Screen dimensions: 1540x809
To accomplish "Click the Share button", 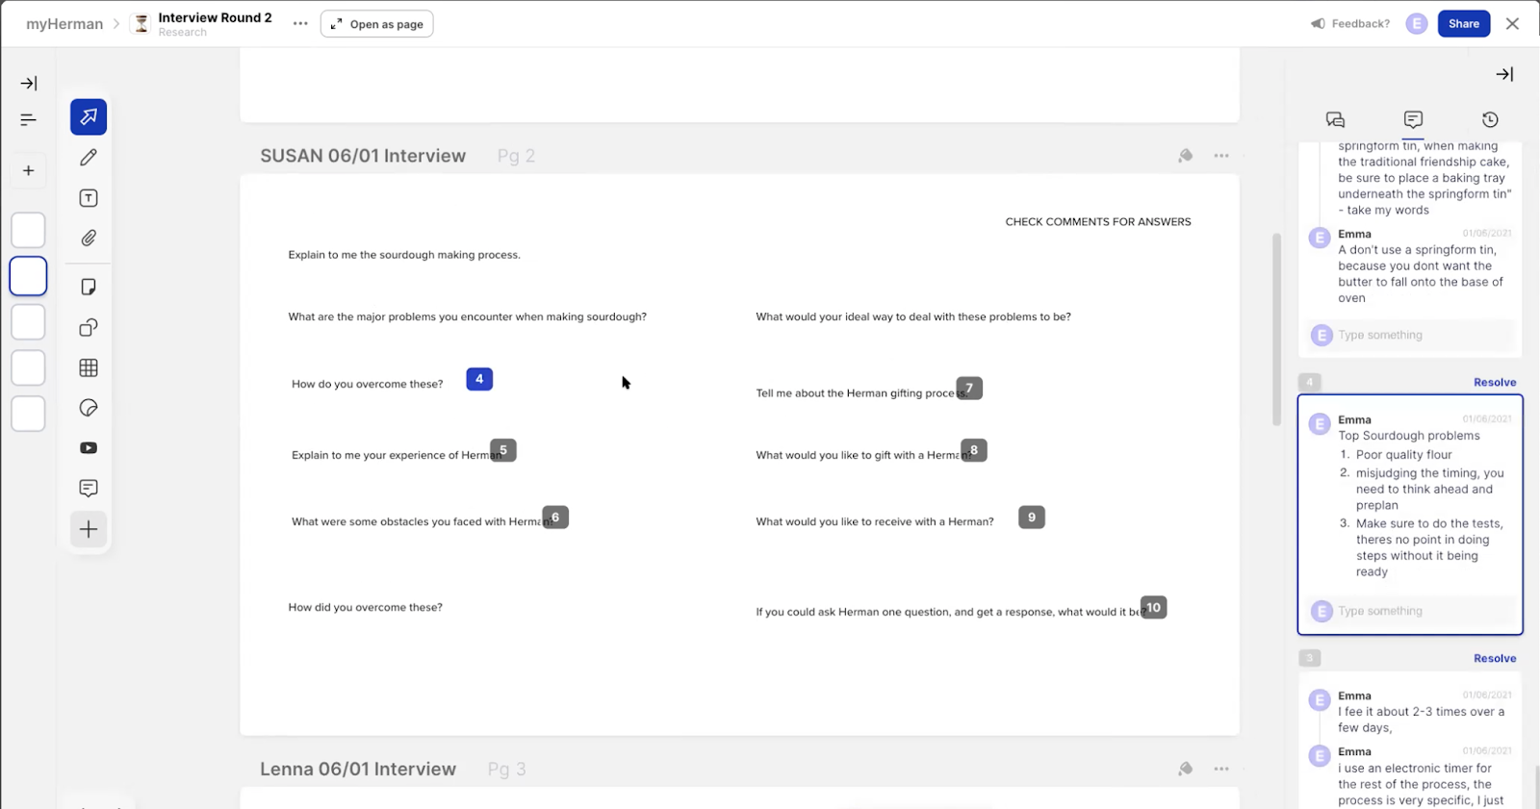I will click(1463, 24).
